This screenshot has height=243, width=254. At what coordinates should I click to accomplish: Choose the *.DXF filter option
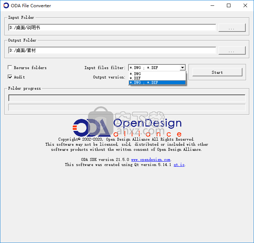pos(157,78)
